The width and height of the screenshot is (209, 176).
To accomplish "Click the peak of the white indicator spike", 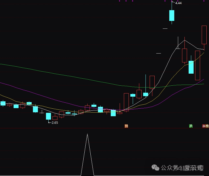I will (88, 134).
